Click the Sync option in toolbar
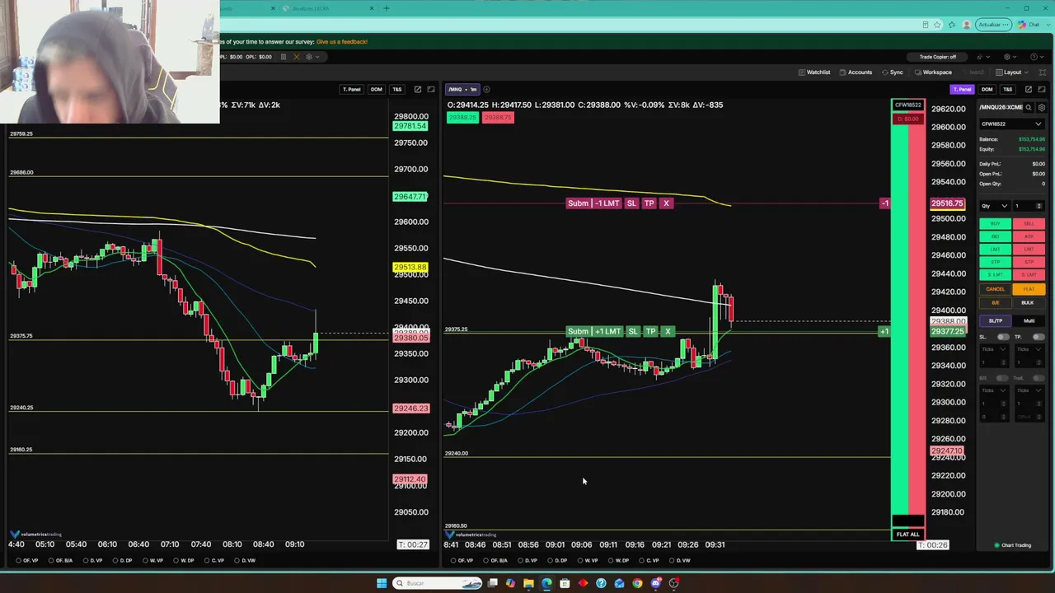 tap(893, 72)
